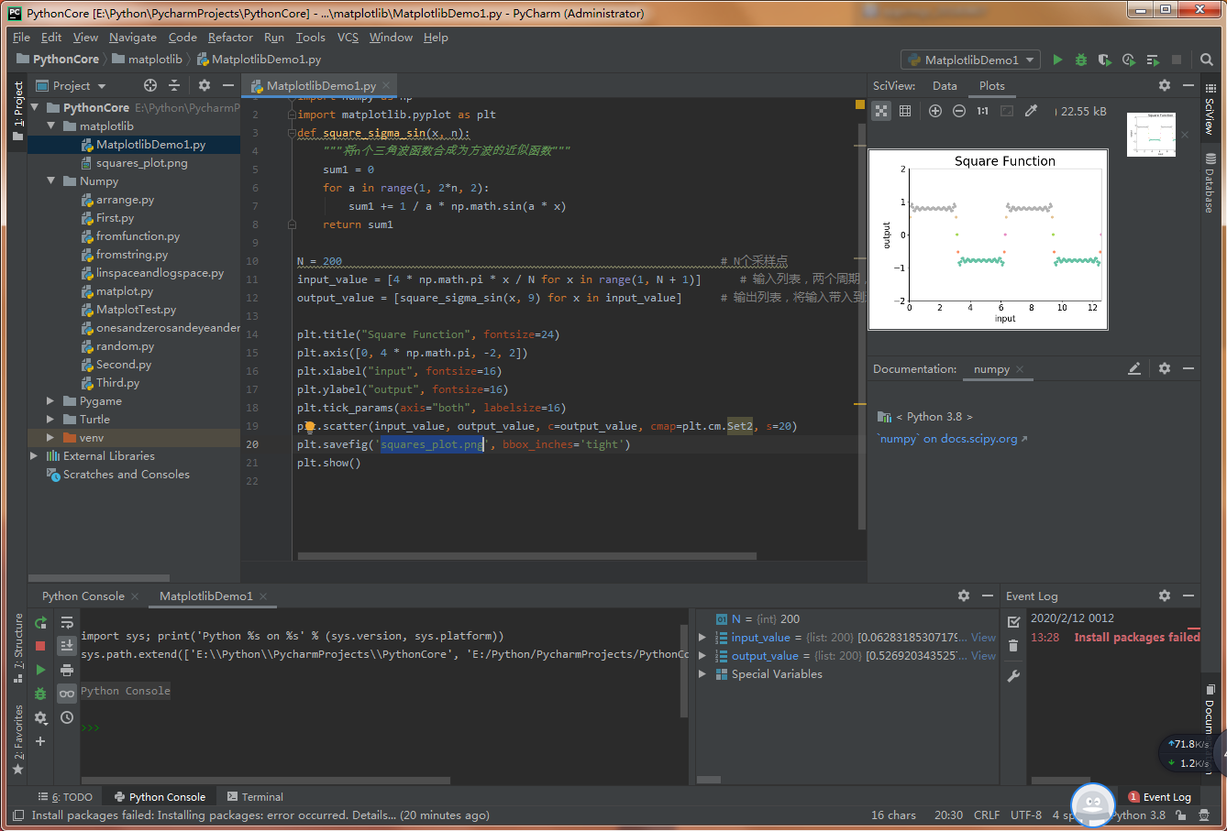Image resolution: width=1227 pixels, height=831 pixels.
Task: Expand the Pygame folder
Action: [51, 401]
